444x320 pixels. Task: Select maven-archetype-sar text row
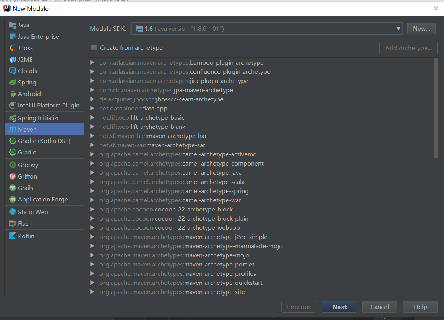coord(152,145)
